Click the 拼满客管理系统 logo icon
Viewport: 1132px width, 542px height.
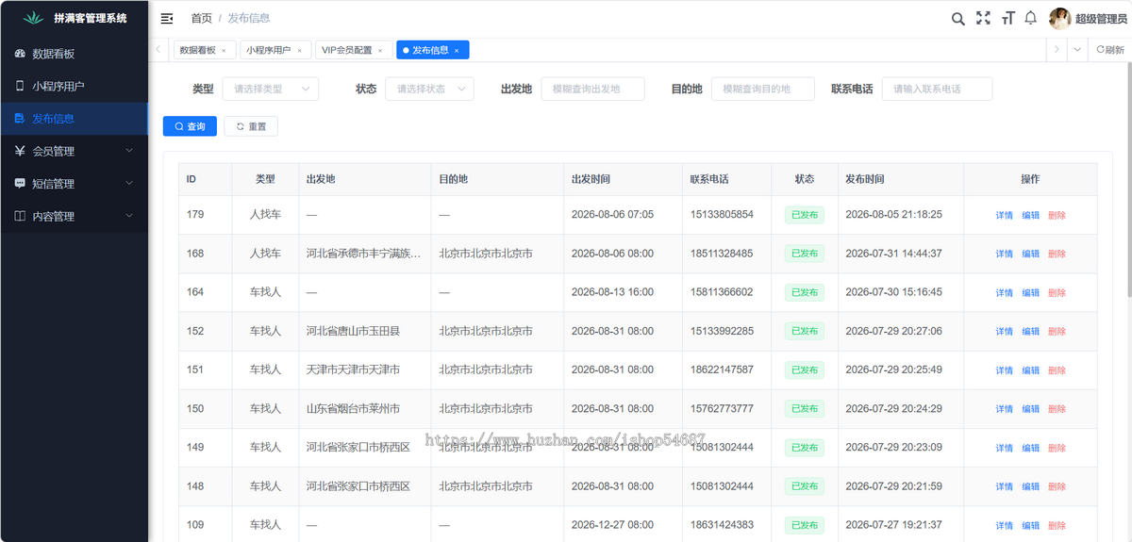click(x=33, y=18)
